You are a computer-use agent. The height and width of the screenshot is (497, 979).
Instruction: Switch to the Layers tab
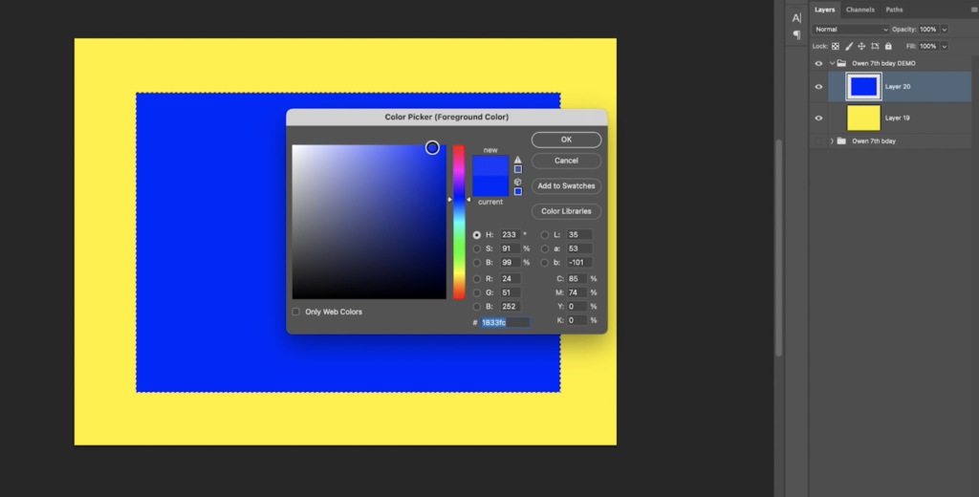point(824,10)
